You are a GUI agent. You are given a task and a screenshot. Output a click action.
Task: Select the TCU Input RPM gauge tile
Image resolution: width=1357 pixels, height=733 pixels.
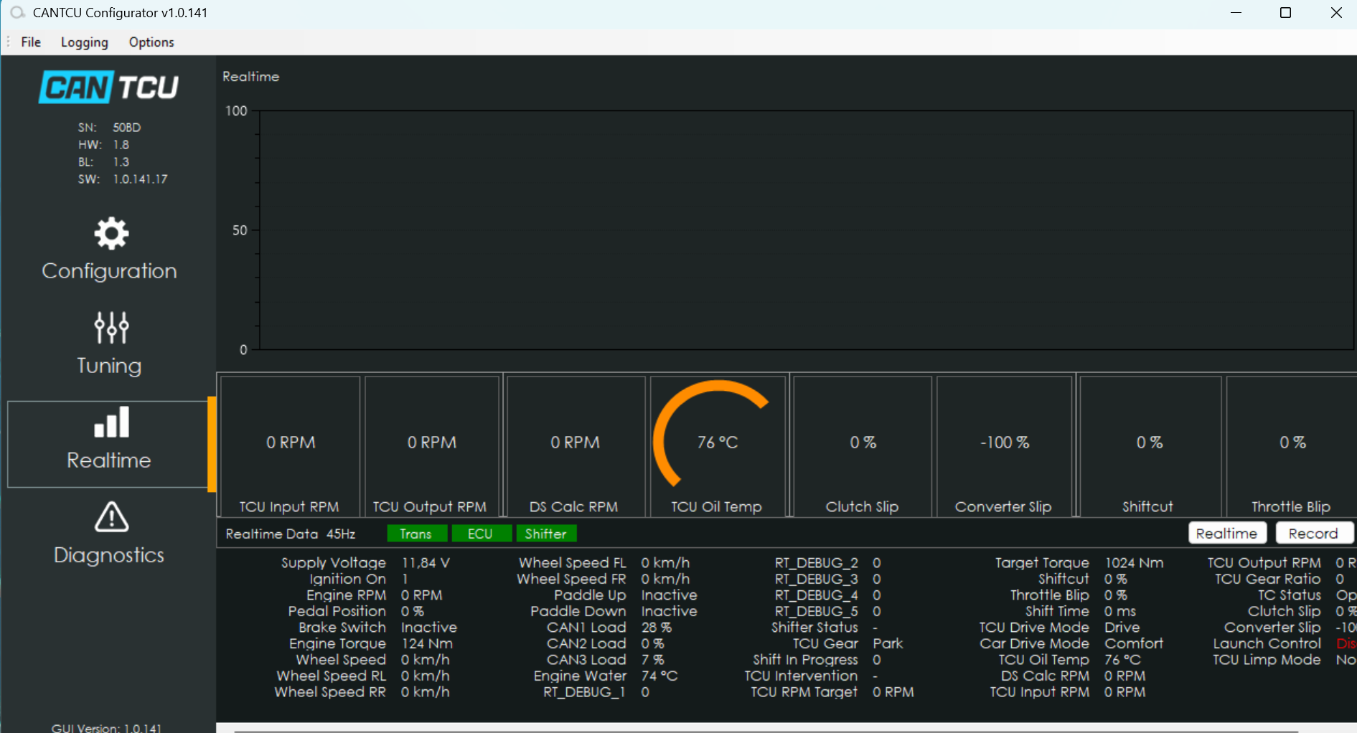[290, 445]
